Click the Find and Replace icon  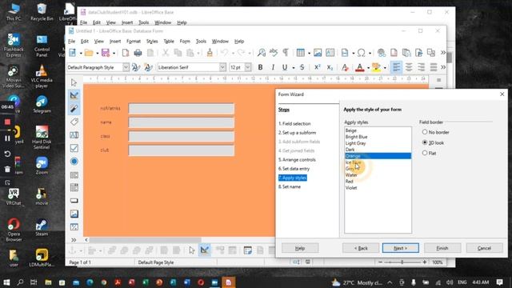click(262, 53)
